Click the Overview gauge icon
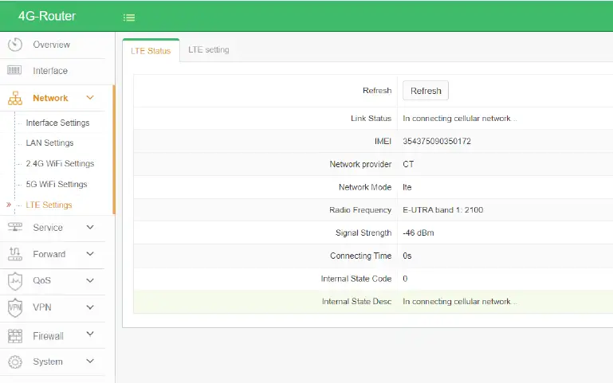 click(15, 45)
